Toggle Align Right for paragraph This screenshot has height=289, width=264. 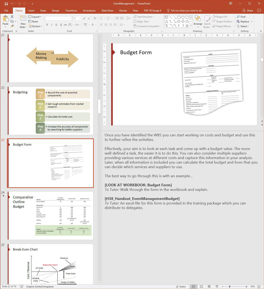(111, 24)
